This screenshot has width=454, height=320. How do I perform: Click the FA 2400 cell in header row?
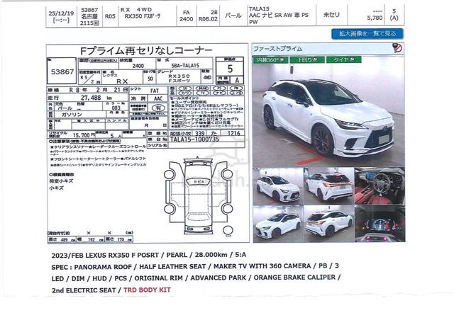pyautogui.click(x=186, y=16)
